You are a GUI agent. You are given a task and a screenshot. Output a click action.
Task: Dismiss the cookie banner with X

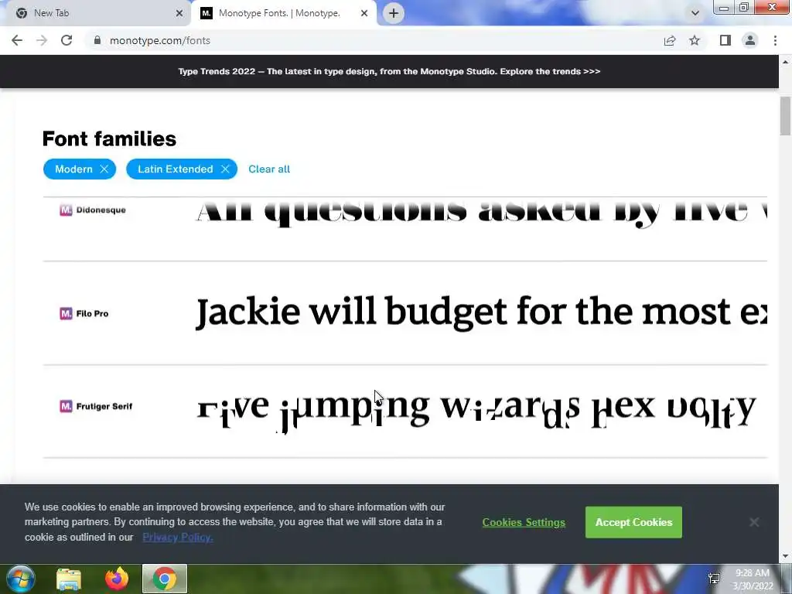point(754,522)
